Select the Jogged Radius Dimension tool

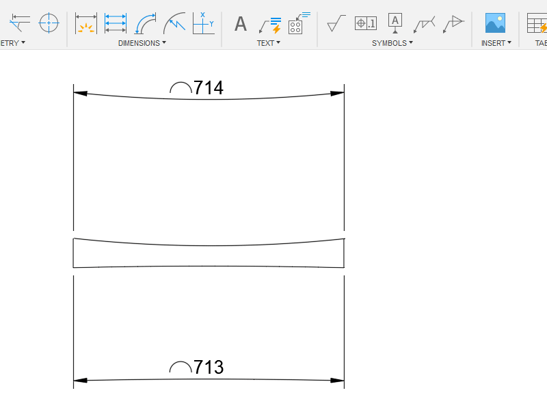pos(174,23)
